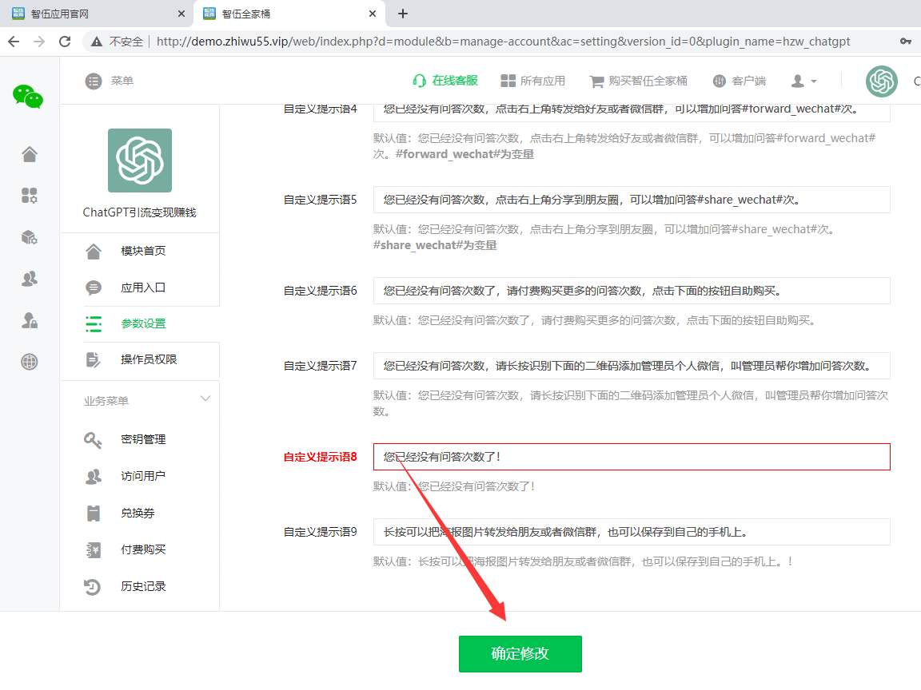Viewport: 921px width, 690px height.
Task: Click the 参数设置 list icon
Action: 93,324
